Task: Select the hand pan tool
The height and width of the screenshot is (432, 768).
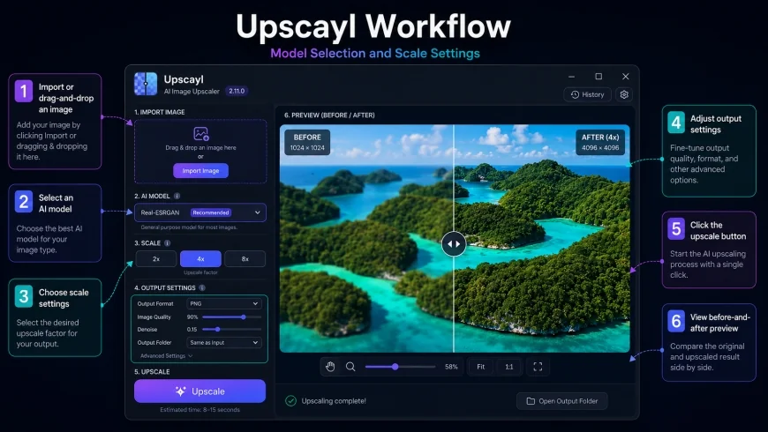Action: click(x=330, y=367)
